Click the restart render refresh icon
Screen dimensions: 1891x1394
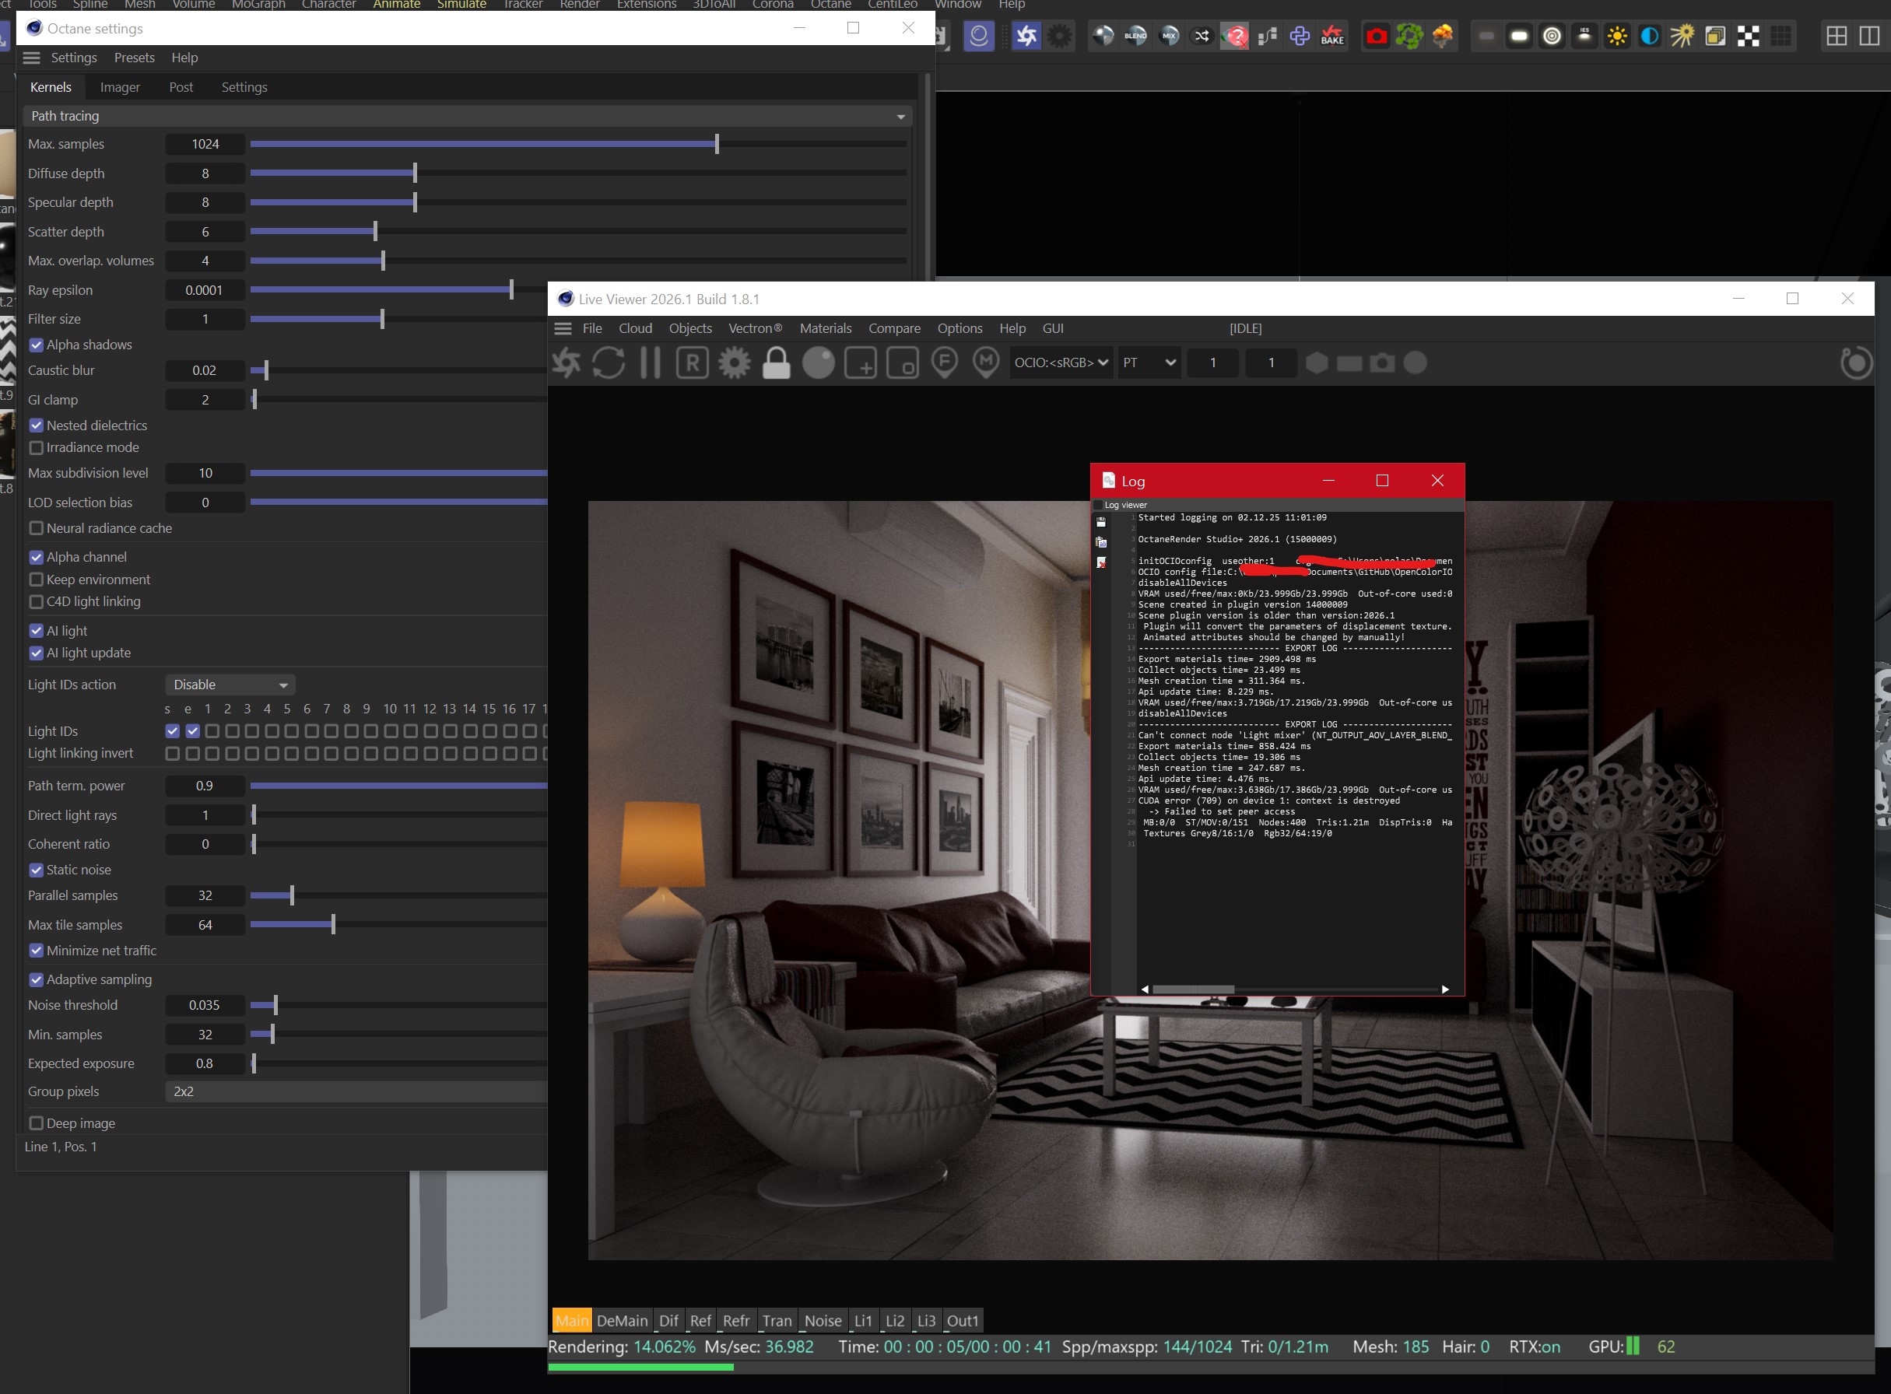pyautogui.click(x=608, y=364)
